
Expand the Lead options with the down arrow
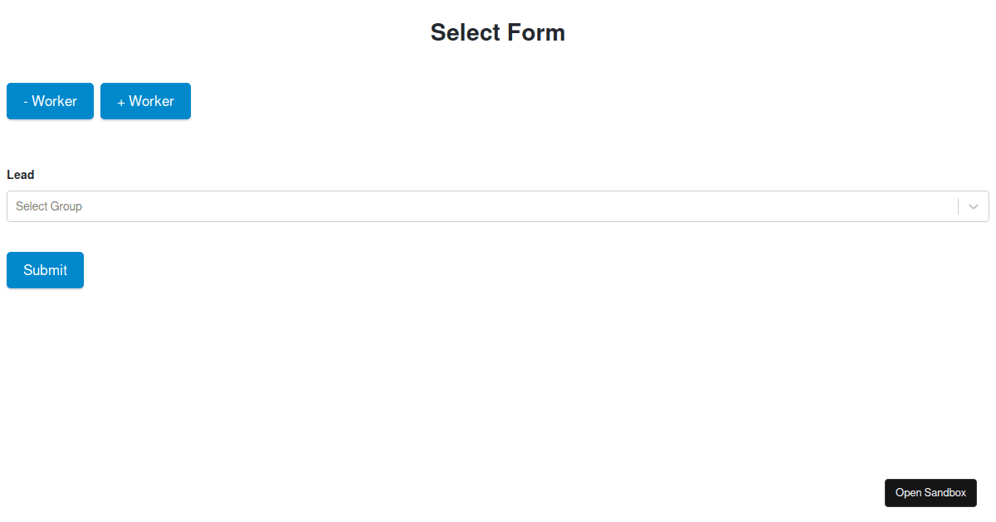[x=974, y=206]
